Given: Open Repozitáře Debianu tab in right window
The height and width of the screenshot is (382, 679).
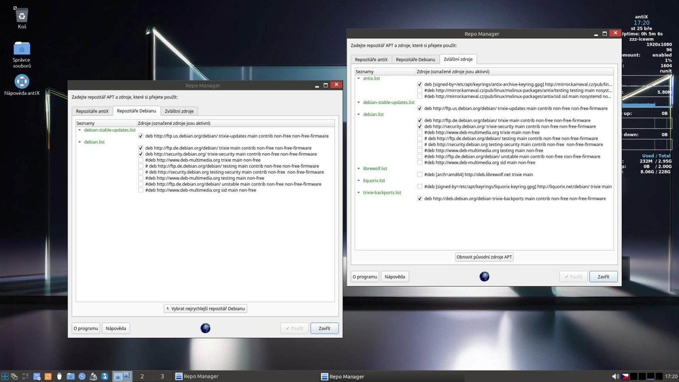Looking at the screenshot, I should click(x=415, y=59).
